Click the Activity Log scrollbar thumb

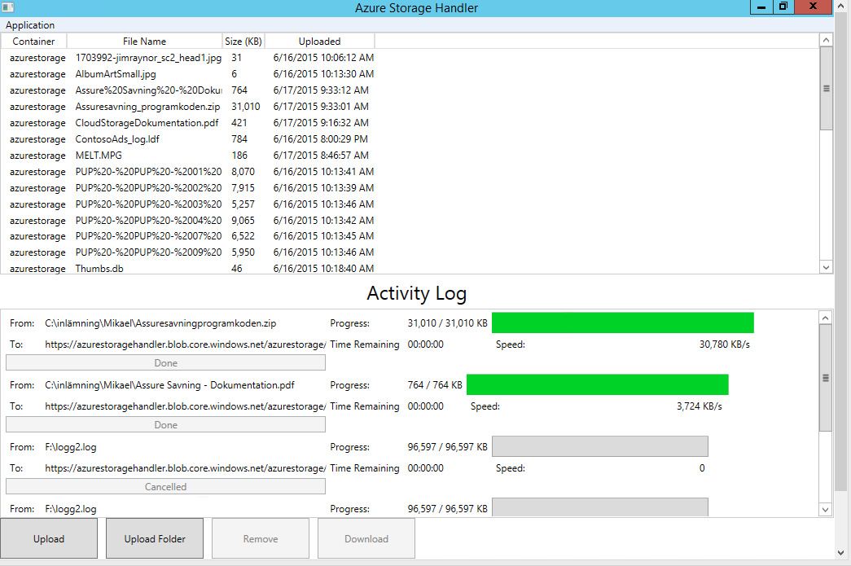click(826, 378)
